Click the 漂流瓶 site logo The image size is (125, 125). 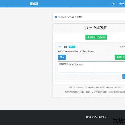[34, 4]
